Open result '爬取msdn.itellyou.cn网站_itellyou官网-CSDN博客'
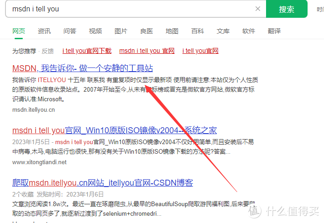 tap(103, 183)
